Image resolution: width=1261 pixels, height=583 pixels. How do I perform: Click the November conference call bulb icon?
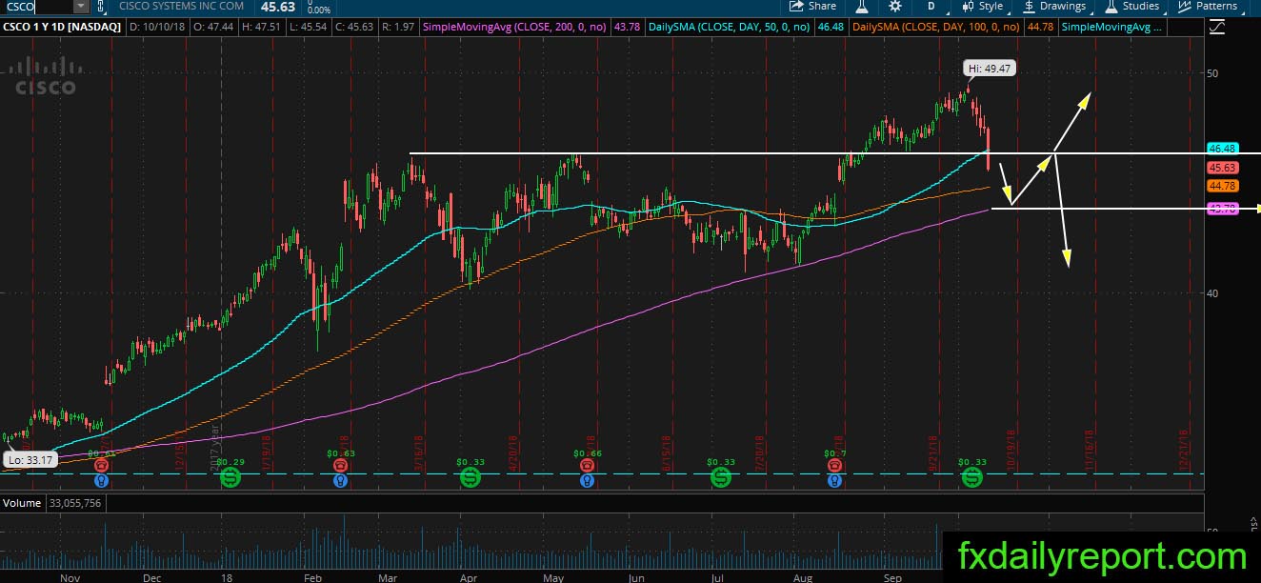[x=102, y=481]
